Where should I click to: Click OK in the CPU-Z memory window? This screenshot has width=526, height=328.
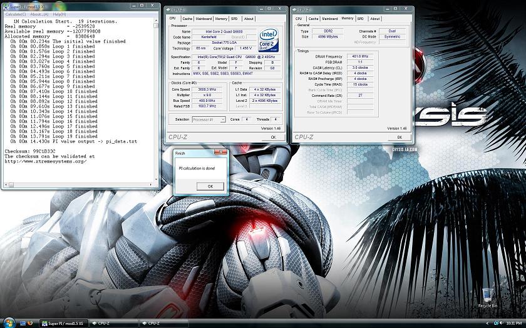pos(400,137)
